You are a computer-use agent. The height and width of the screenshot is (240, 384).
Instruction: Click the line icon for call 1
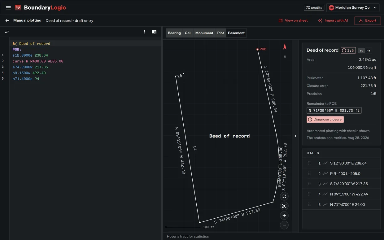[x=325, y=163]
